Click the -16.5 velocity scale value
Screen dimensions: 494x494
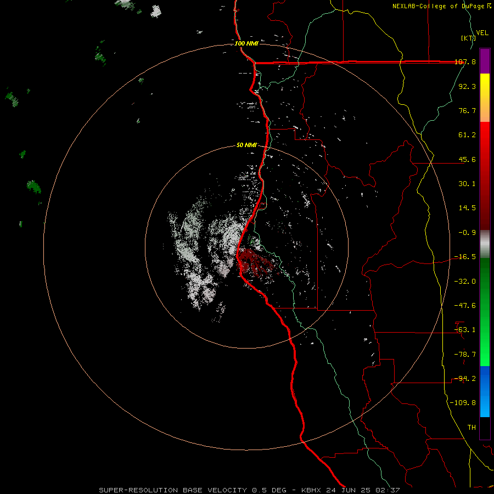465,257
